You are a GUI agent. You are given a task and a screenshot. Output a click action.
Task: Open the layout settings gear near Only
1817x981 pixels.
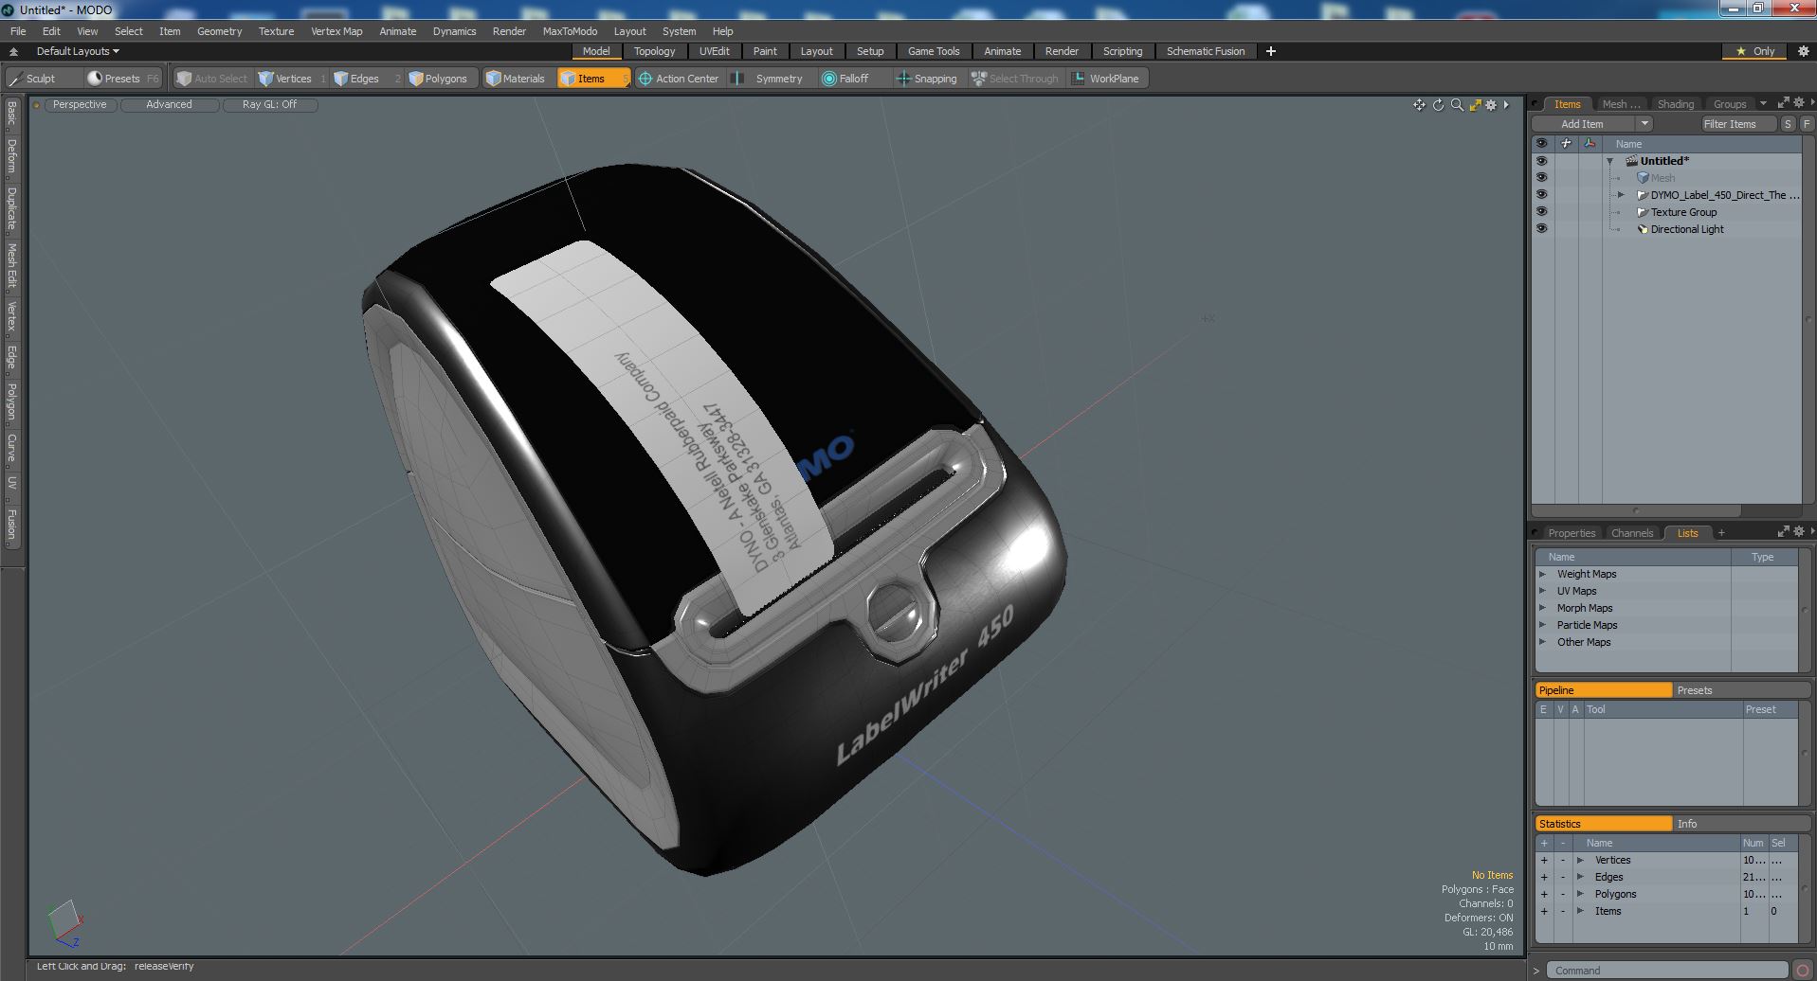(x=1803, y=51)
